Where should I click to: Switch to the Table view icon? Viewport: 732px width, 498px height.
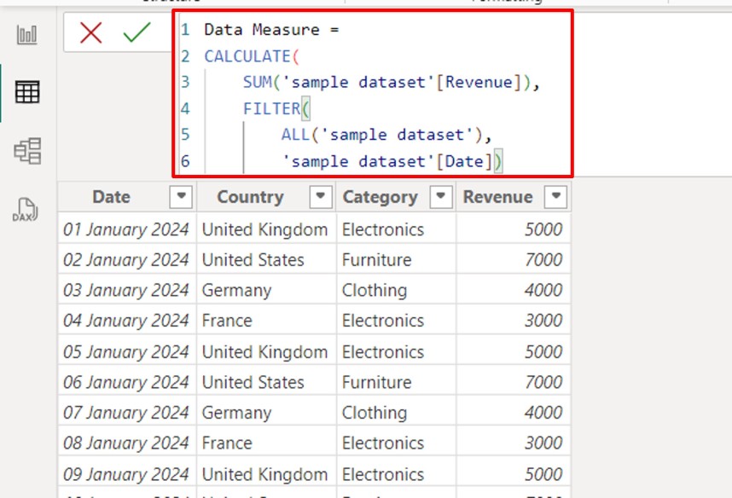[27, 92]
